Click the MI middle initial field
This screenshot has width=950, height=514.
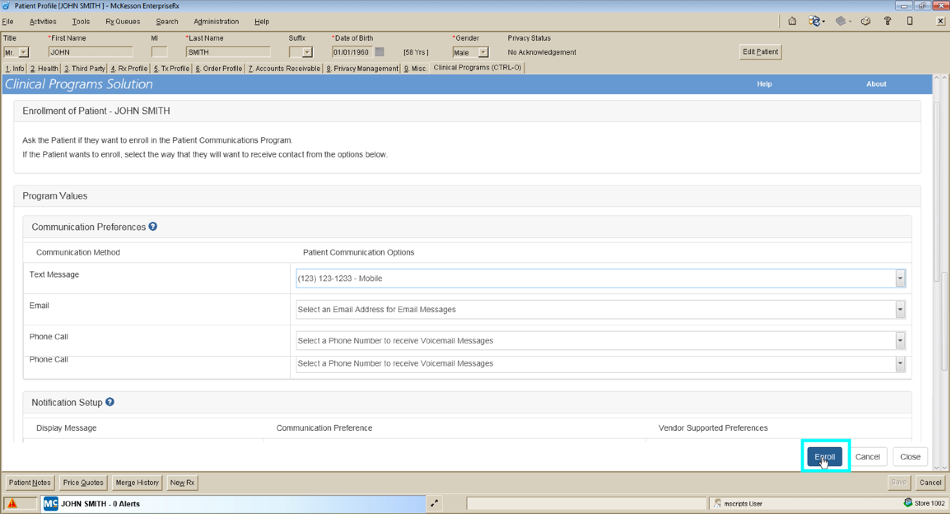159,52
